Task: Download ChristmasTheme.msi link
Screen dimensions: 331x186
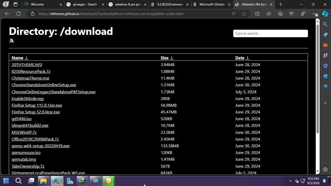Action: (30, 78)
